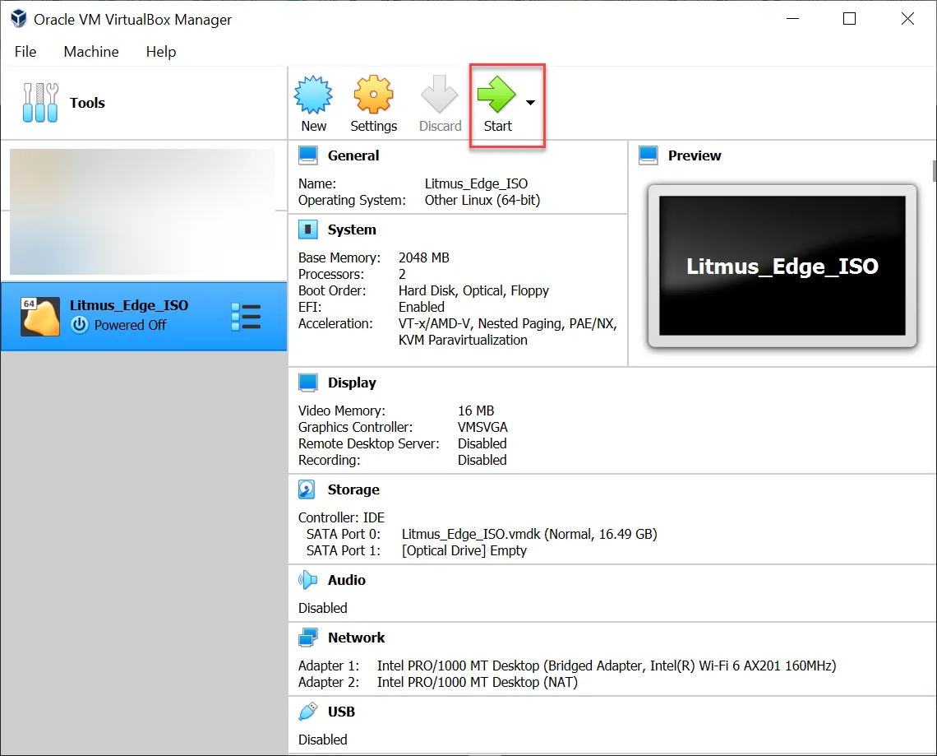Click the Audio section speaker icon
Viewport: 937px width, 756px height.
[307, 580]
